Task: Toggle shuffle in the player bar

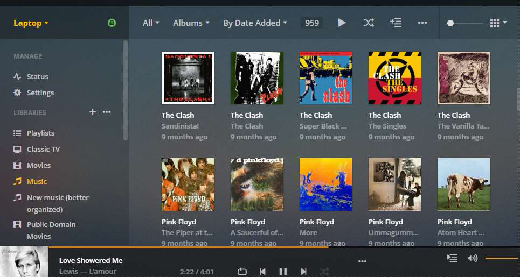Action: pos(324,272)
